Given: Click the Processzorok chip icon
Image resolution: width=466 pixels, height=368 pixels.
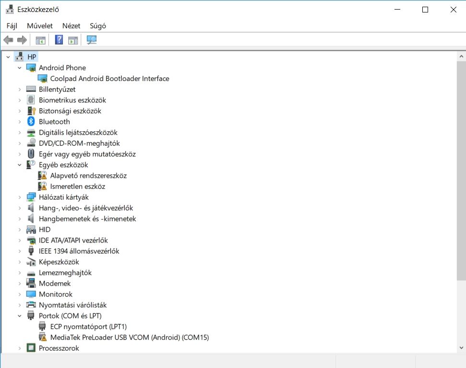Looking at the screenshot, I should coord(31,348).
